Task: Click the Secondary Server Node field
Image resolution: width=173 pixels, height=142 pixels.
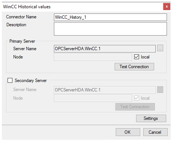Action: [x=93, y=98]
